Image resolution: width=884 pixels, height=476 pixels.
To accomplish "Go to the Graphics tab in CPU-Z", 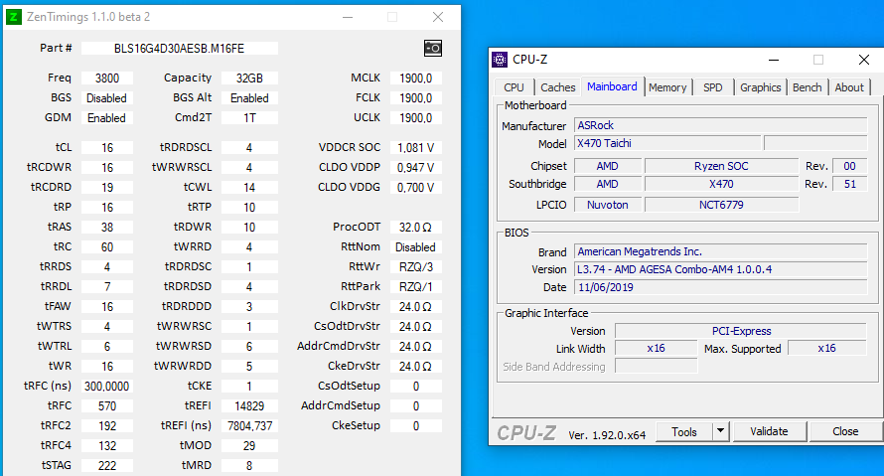I will [760, 87].
